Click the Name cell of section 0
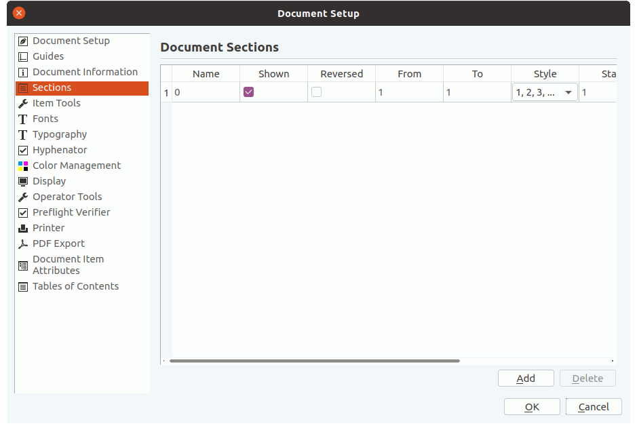The image size is (637, 430). tap(206, 92)
